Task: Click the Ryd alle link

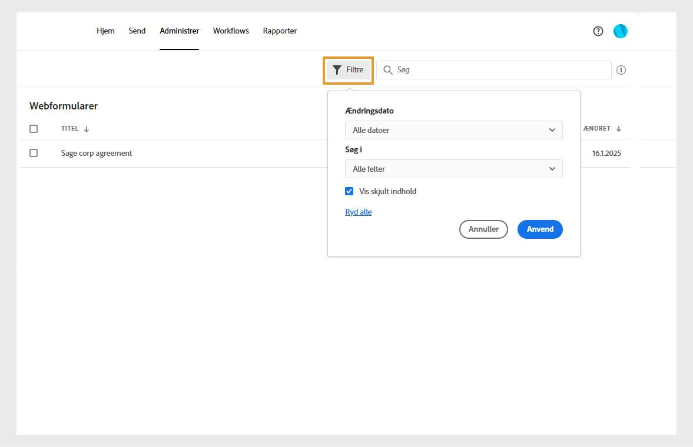Action: pyautogui.click(x=358, y=212)
